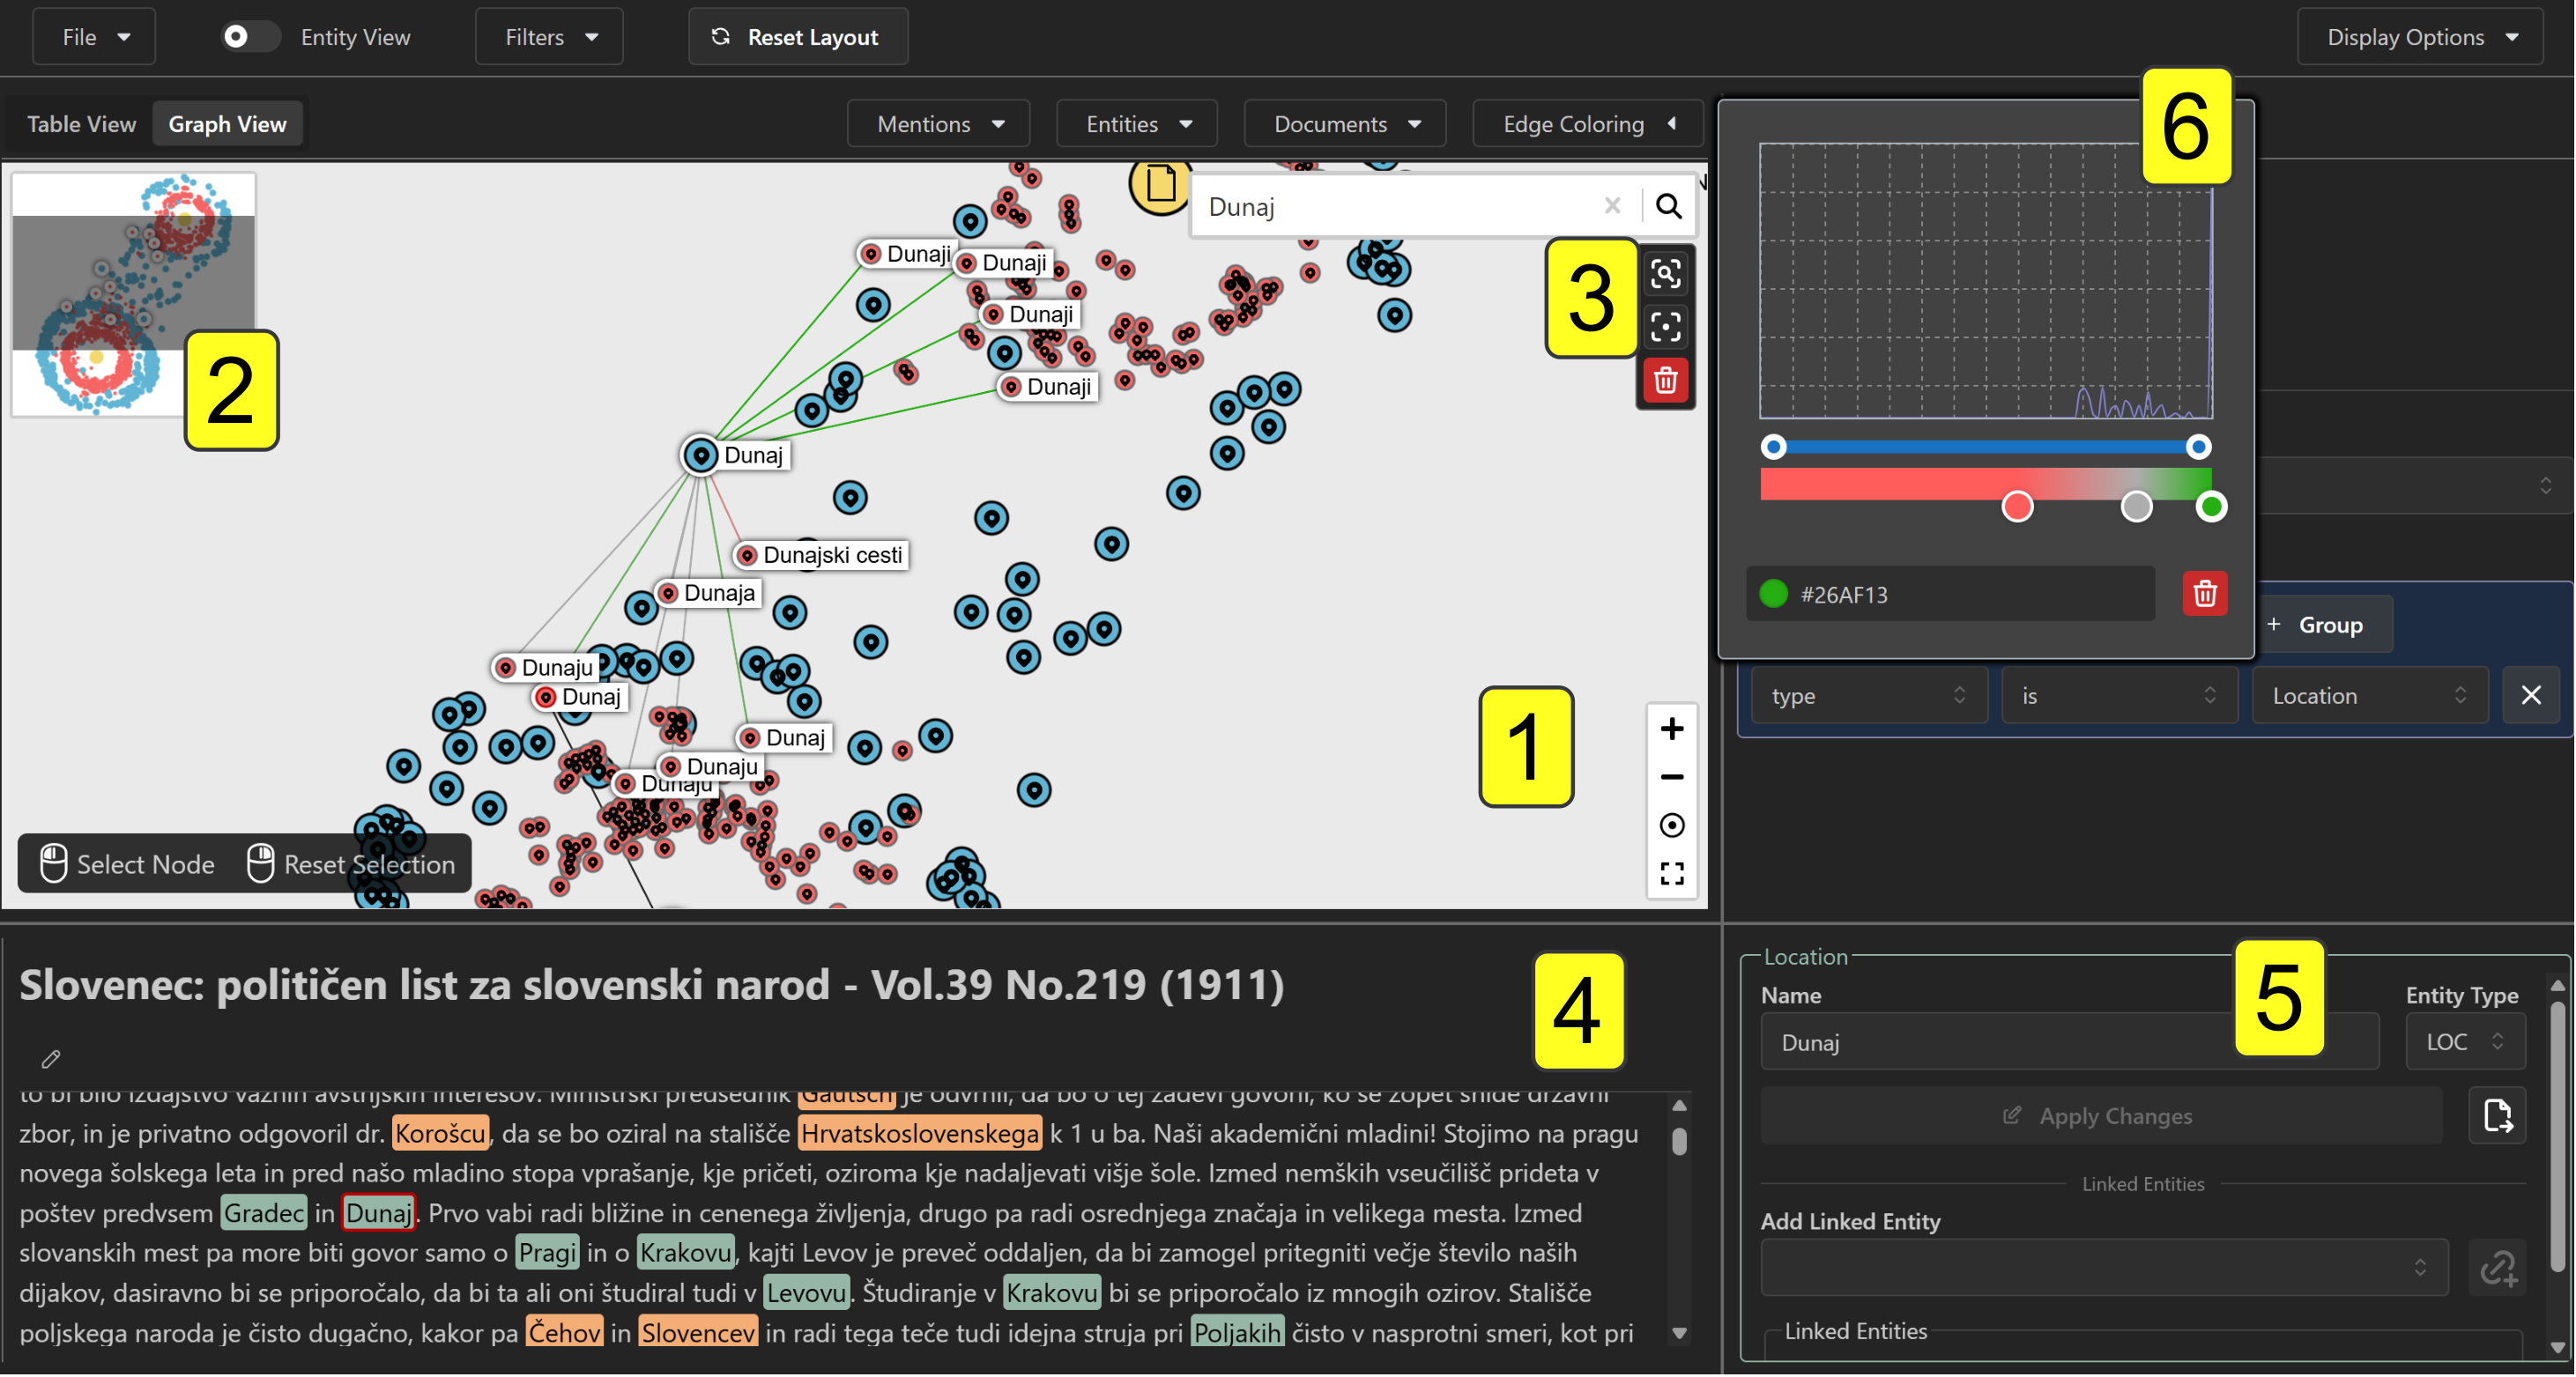This screenshot has width=2576, height=1377.
Task: Click the Pragi mention in text
Action: coord(548,1253)
